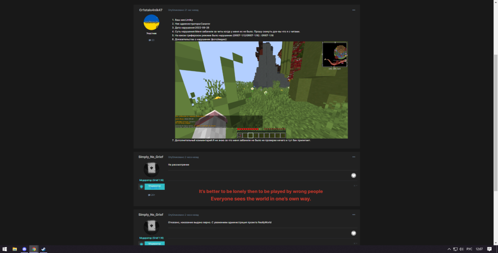Open the Minecraft evidence screenshot
Image resolution: width=498 pixels, height=253 pixels.
(261, 90)
